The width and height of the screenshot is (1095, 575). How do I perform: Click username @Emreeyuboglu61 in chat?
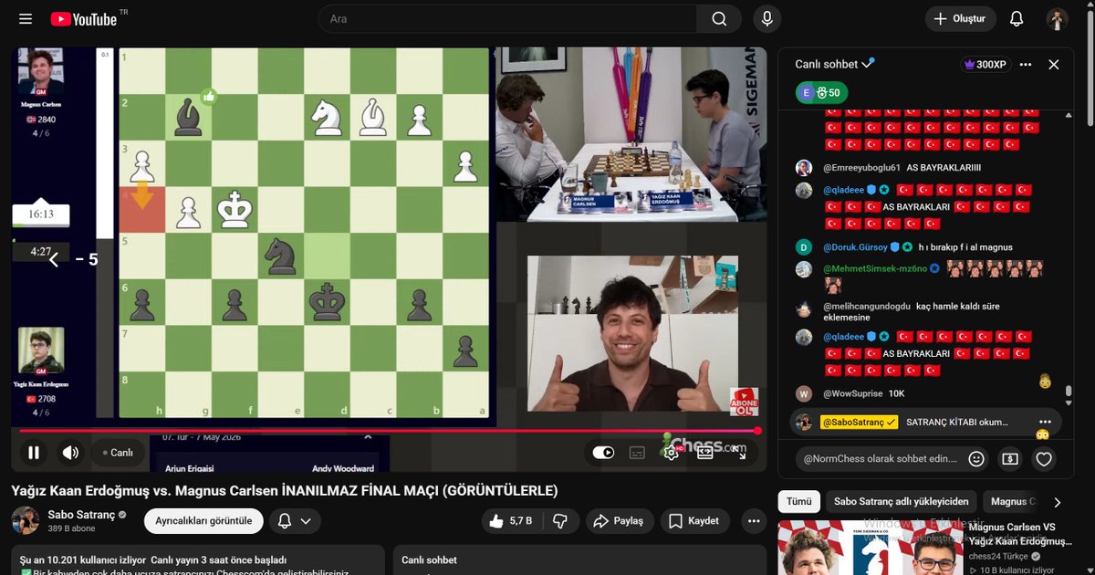point(861,168)
